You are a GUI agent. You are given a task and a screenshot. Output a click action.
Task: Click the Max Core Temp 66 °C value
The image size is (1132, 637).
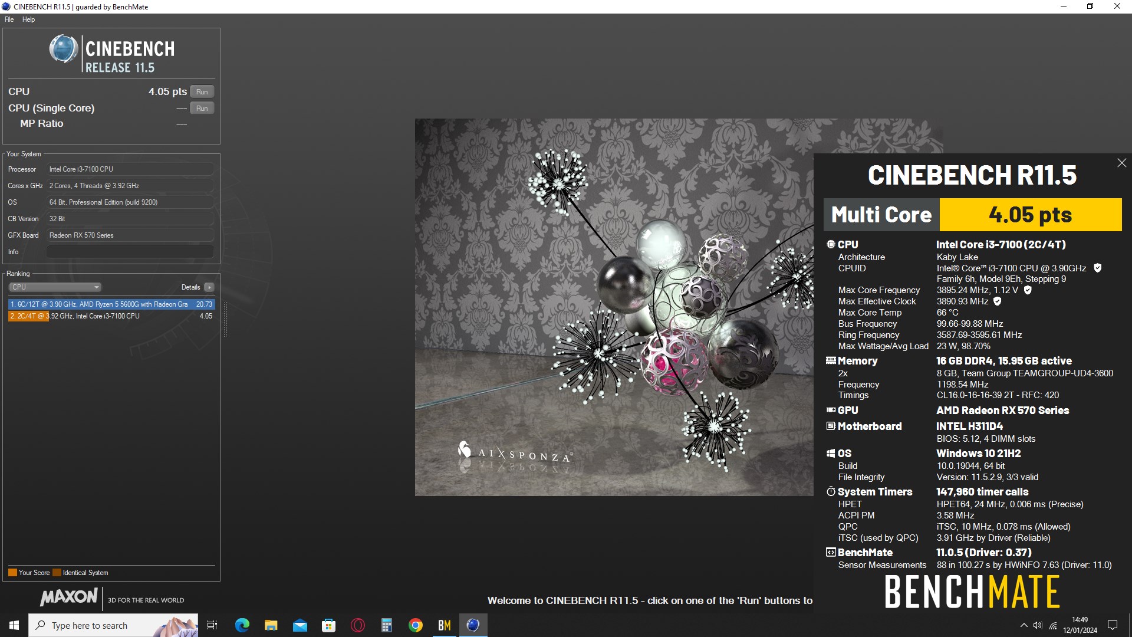click(x=947, y=313)
